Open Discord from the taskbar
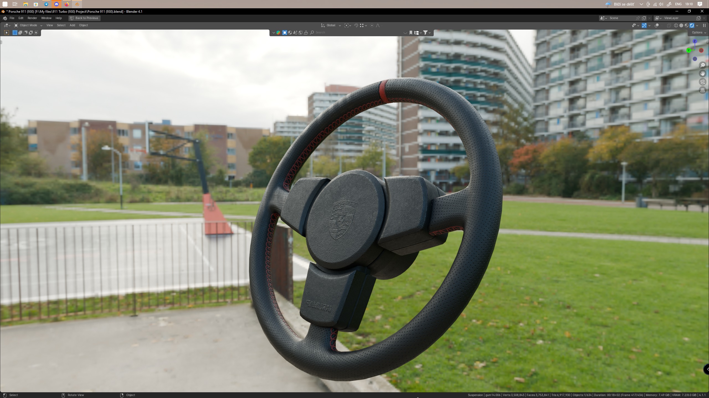The width and height of the screenshot is (709, 398). click(x=56, y=4)
